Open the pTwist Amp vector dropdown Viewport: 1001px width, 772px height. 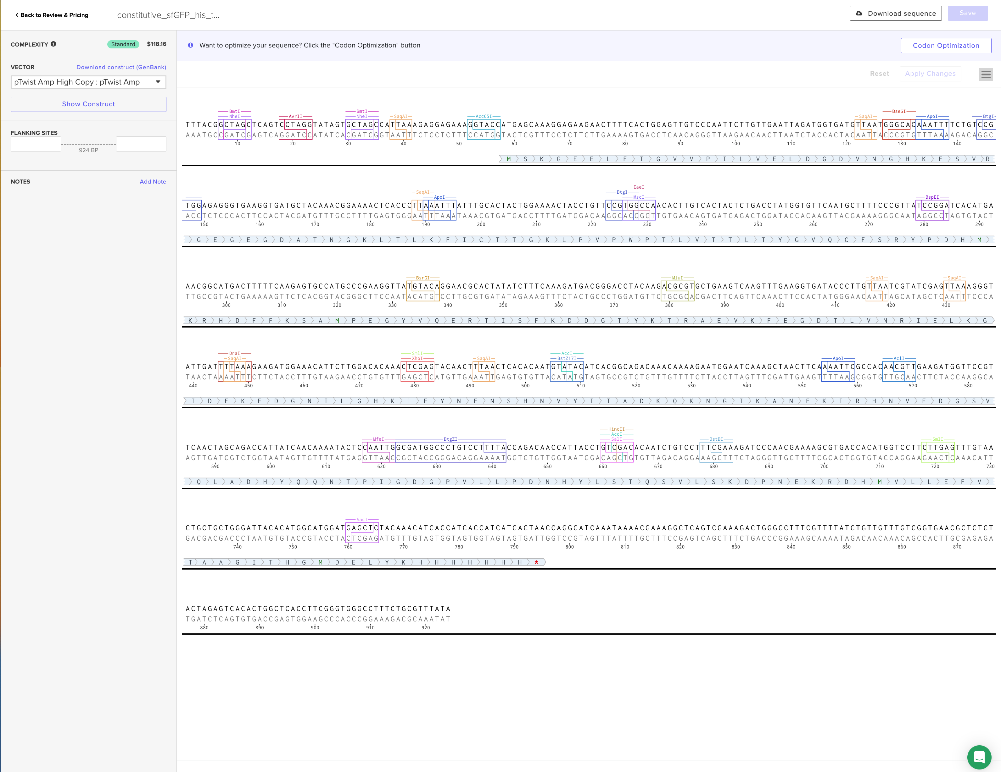(x=88, y=82)
